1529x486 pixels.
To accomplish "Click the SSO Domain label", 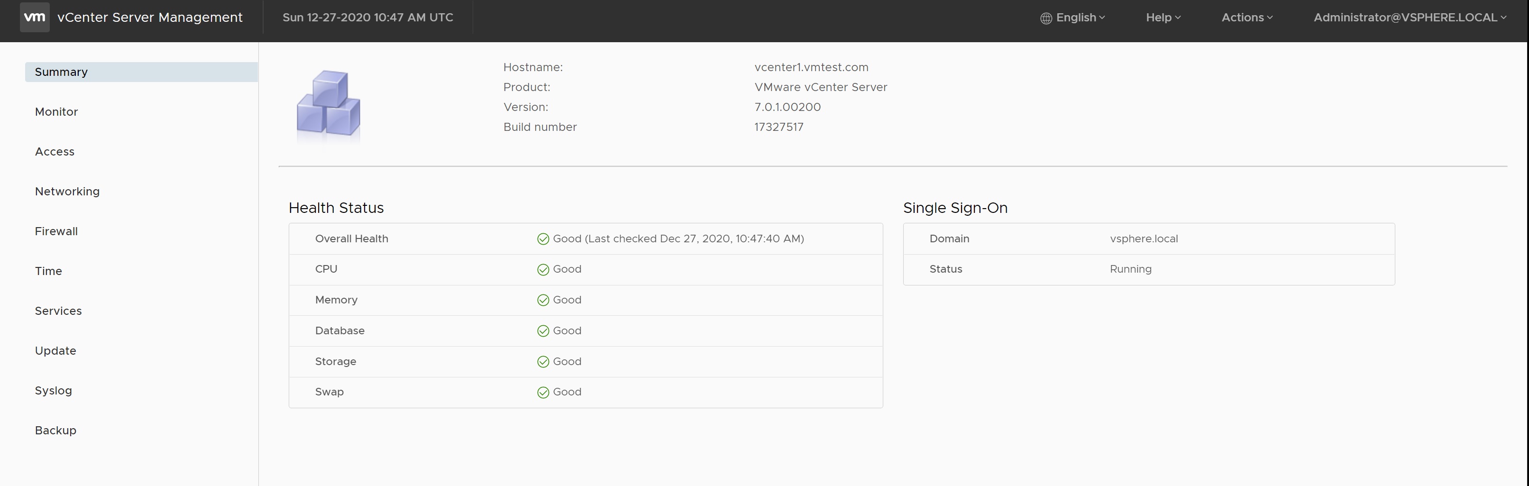I will pos(949,238).
